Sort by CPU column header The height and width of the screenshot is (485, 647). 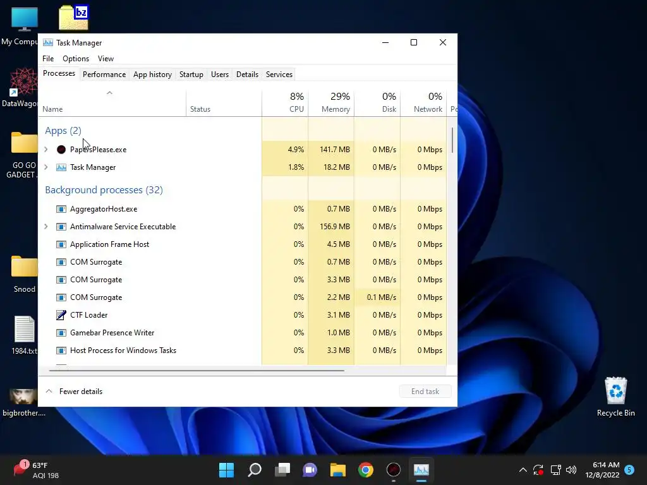(x=285, y=103)
